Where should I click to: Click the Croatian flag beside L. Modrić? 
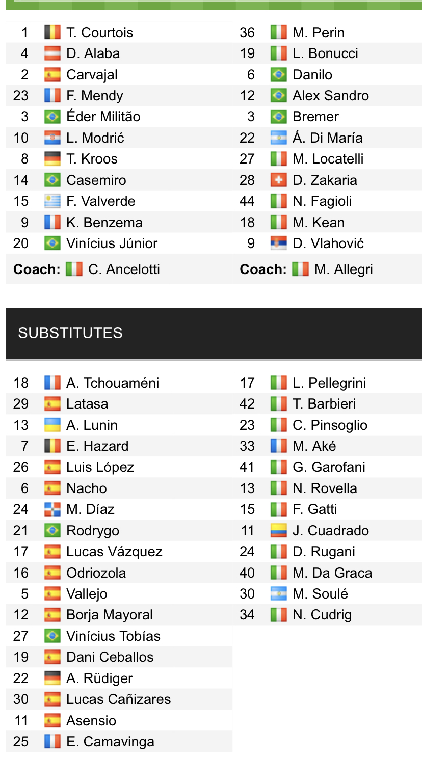coord(52,138)
